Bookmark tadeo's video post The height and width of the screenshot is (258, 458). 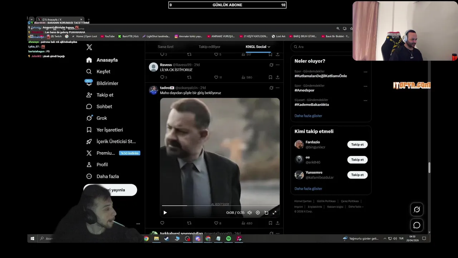[x=270, y=223]
